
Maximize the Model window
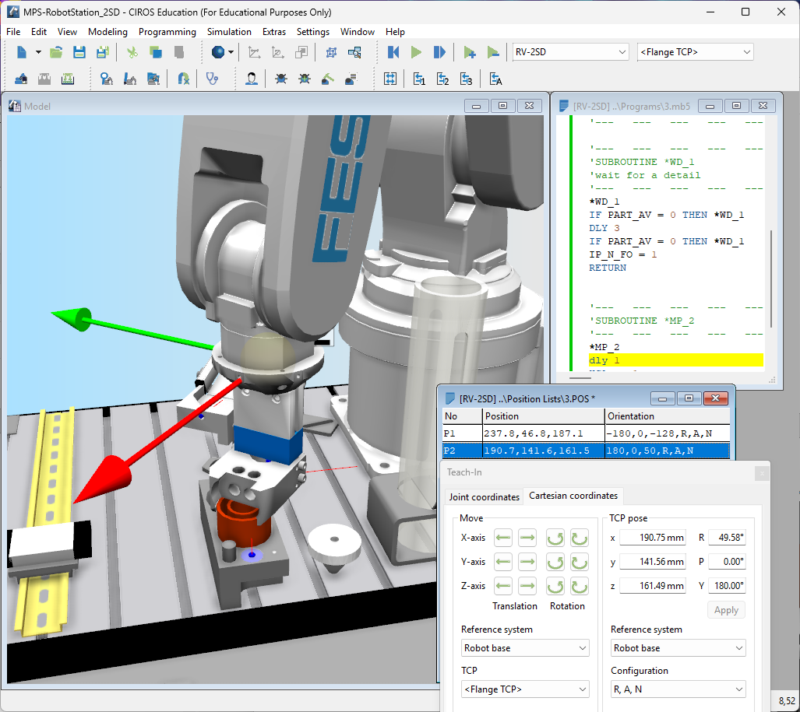[502, 106]
